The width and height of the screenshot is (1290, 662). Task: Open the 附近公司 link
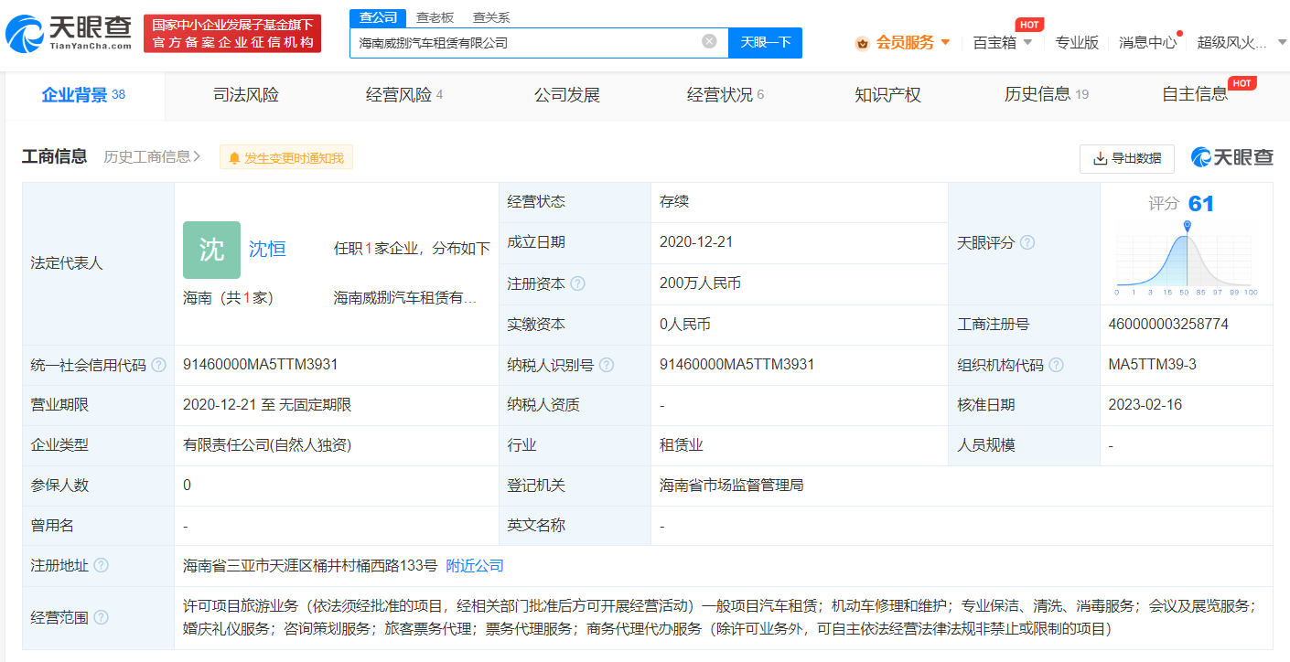pyautogui.click(x=475, y=565)
